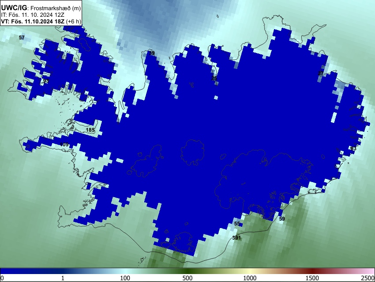This screenshot has height=282, width=375.
Task: Click the colorbar tick label 0
Action: pos(2,278)
